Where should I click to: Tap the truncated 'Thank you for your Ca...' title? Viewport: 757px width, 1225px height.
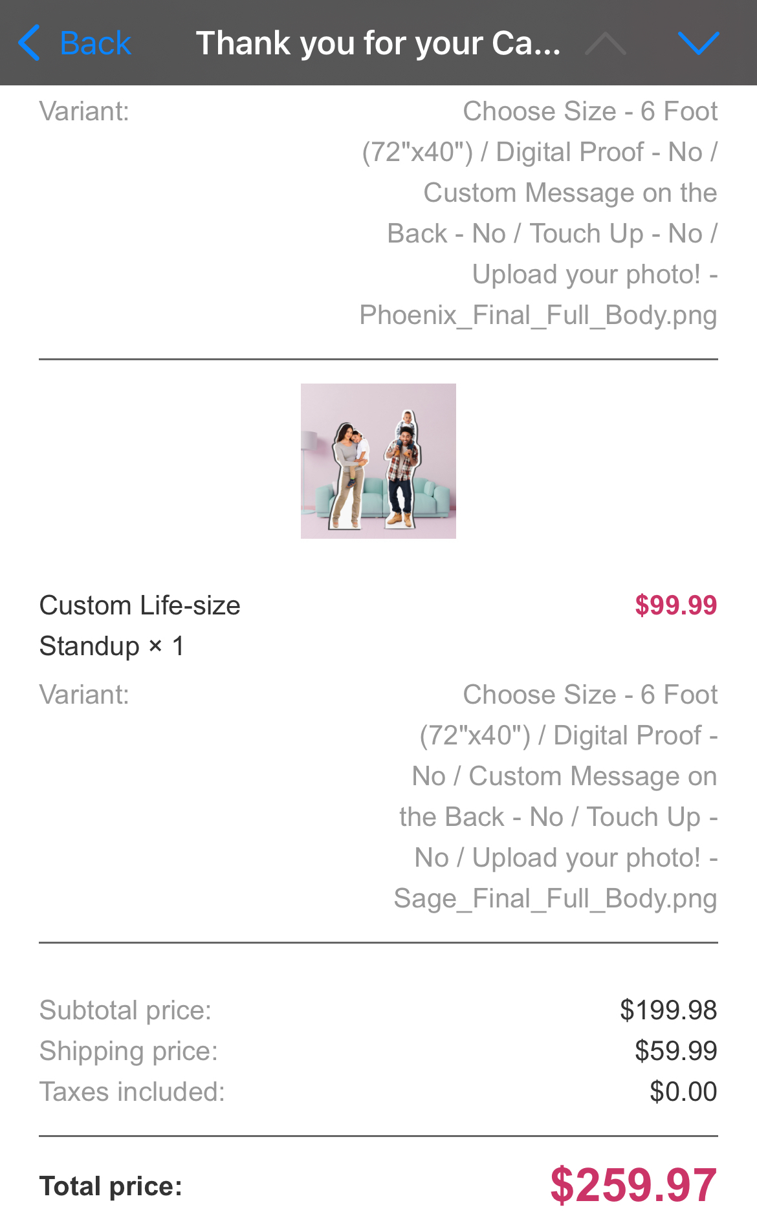(x=378, y=43)
